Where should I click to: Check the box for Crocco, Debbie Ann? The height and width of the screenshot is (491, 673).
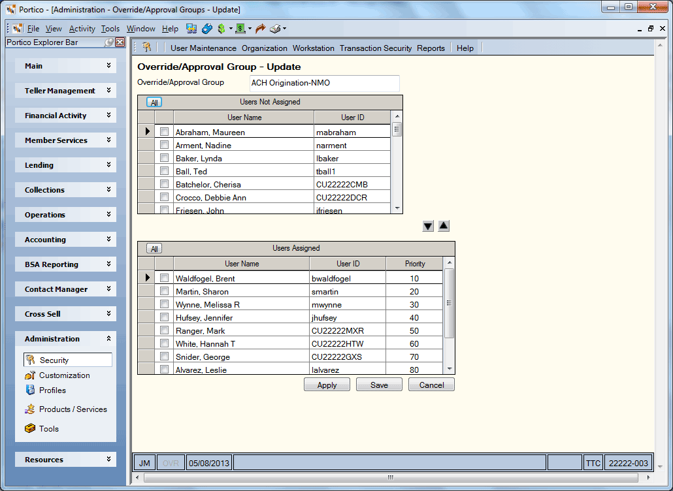tap(164, 197)
